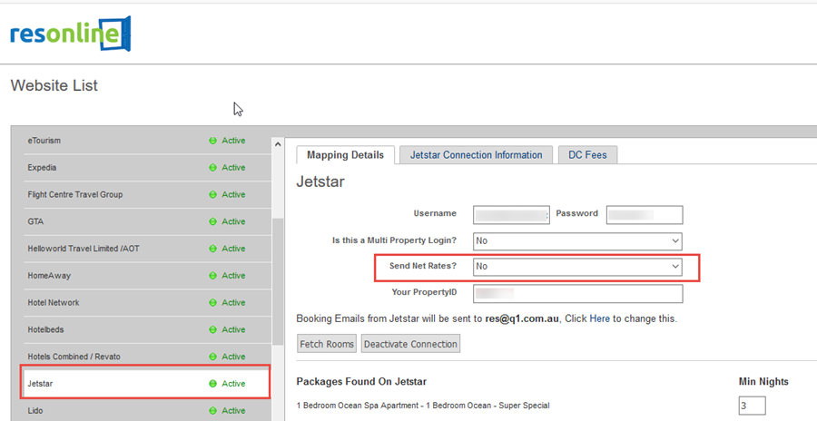Select Expedia in the website list
The height and width of the screenshot is (421, 817).
click(x=147, y=168)
